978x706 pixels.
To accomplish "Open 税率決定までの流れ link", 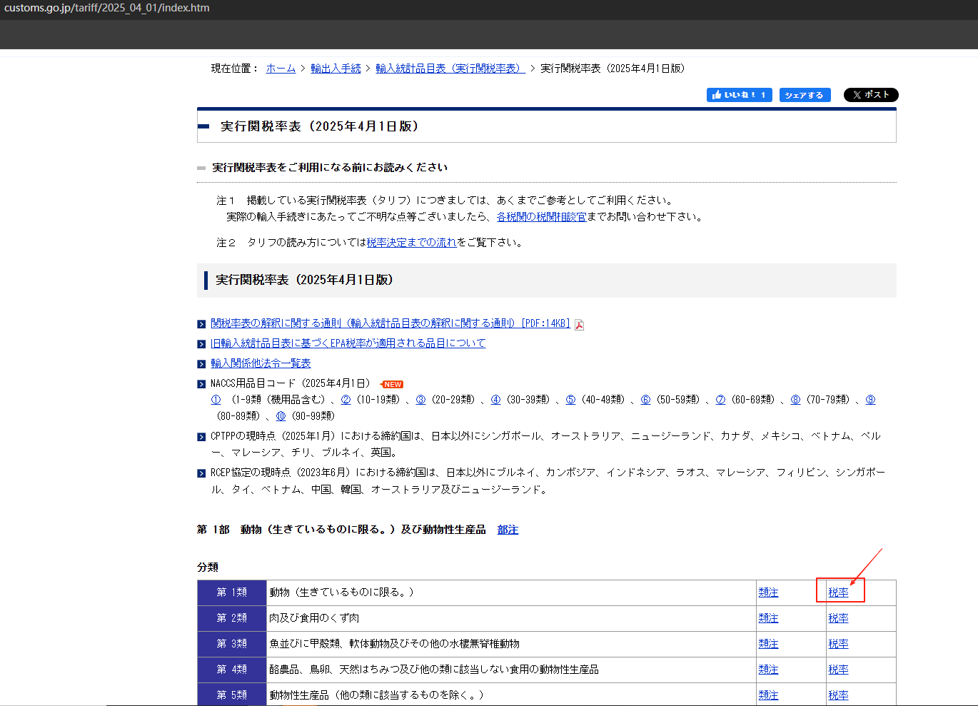I will [x=412, y=243].
